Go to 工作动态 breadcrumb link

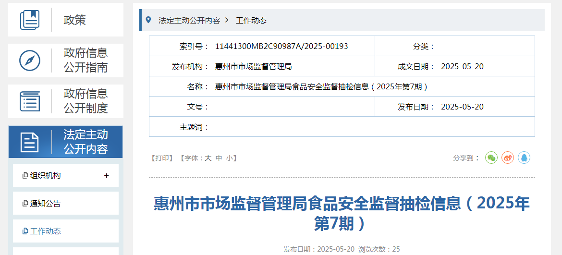tap(251, 21)
